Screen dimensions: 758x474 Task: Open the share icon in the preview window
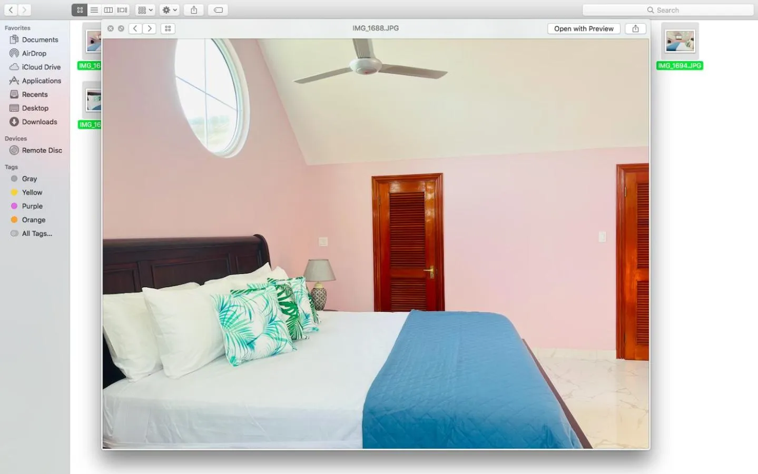[x=635, y=28]
